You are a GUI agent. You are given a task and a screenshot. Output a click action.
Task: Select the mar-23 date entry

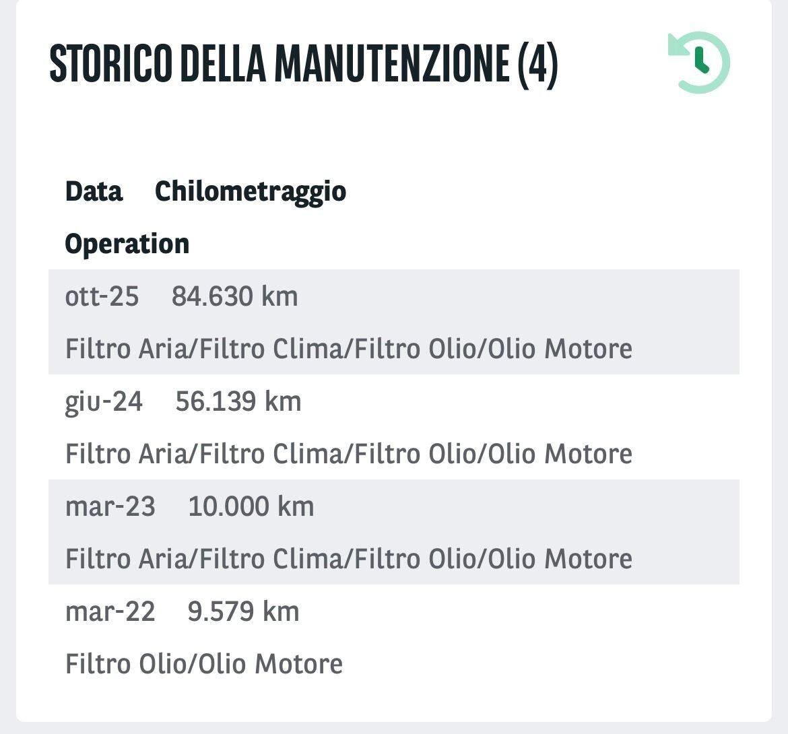pos(110,506)
